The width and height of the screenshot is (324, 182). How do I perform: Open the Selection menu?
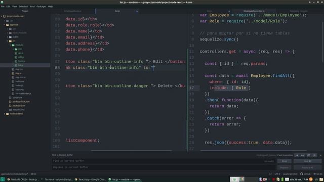(24, 7)
